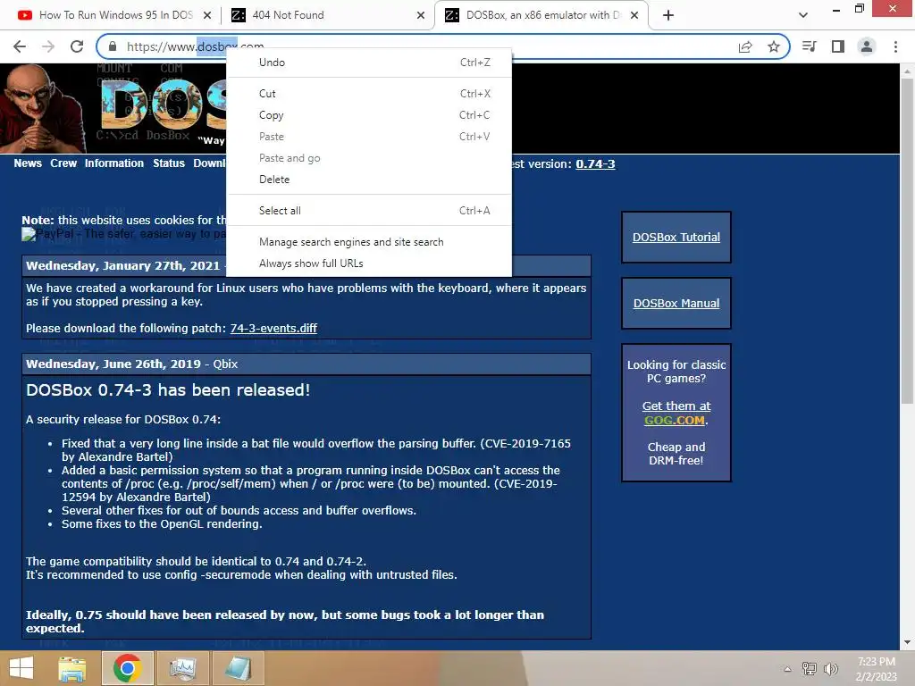The height and width of the screenshot is (686, 915).
Task: Open the system monitor taskbar icon
Action: [182, 668]
